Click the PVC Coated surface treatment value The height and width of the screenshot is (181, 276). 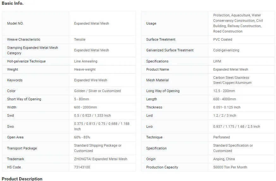tap(223, 39)
